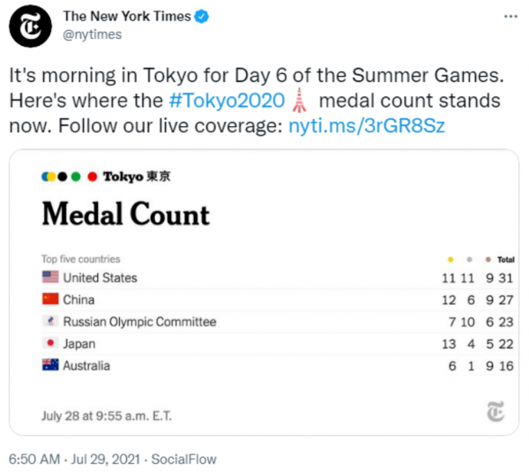Click the 6:50 AM tweet timestamp
The width and height of the screenshot is (529, 472).
[x=34, y=460]
